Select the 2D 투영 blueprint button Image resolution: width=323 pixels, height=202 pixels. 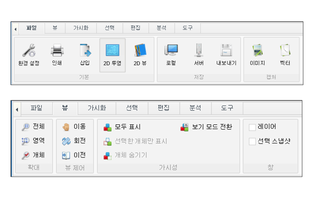click(112, 51)
